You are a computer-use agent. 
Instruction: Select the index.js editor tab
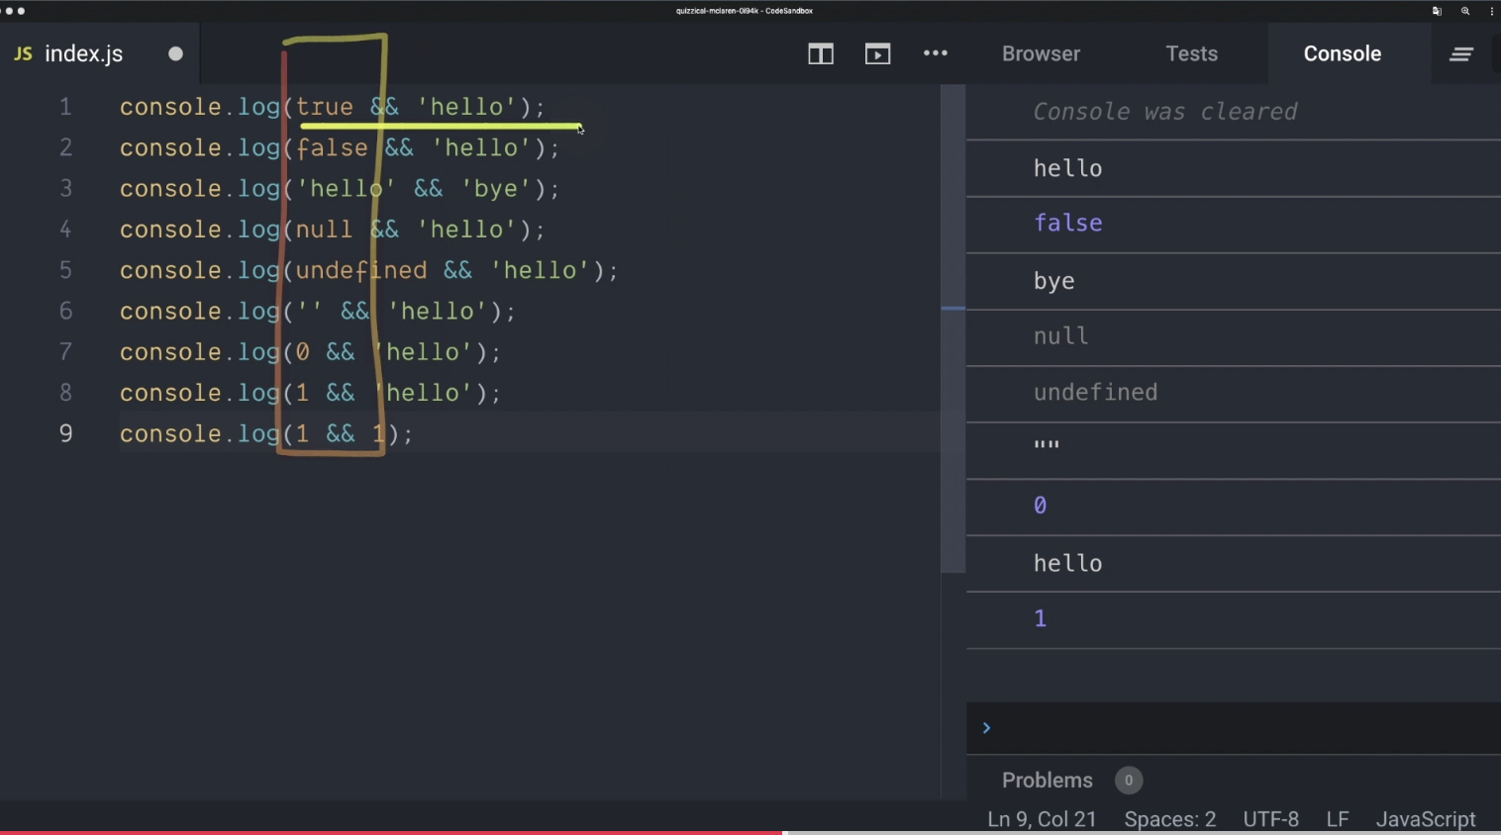99,53
